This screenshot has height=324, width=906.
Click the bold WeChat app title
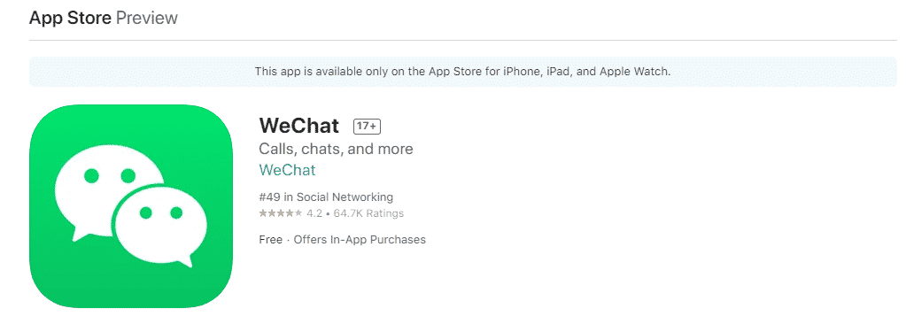(299, 126)
